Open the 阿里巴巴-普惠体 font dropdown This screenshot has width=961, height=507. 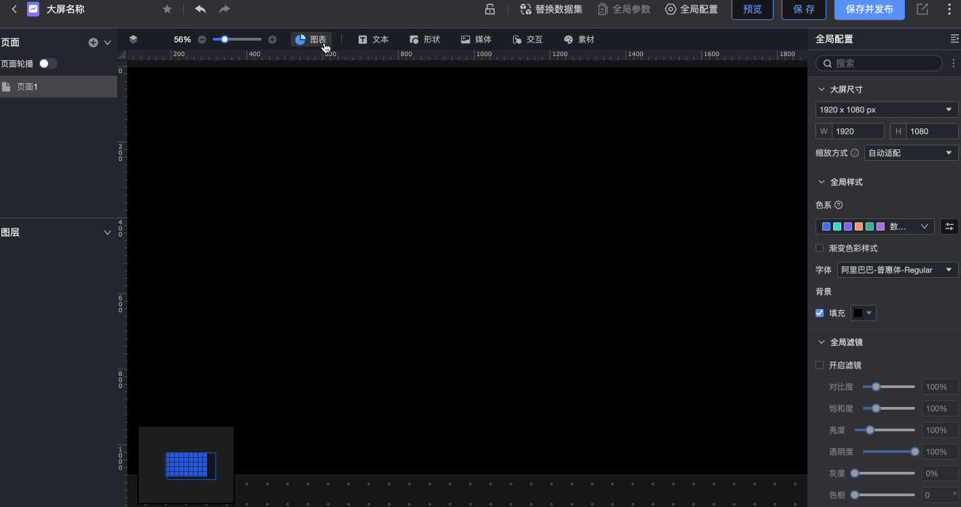tap(897, 270)
